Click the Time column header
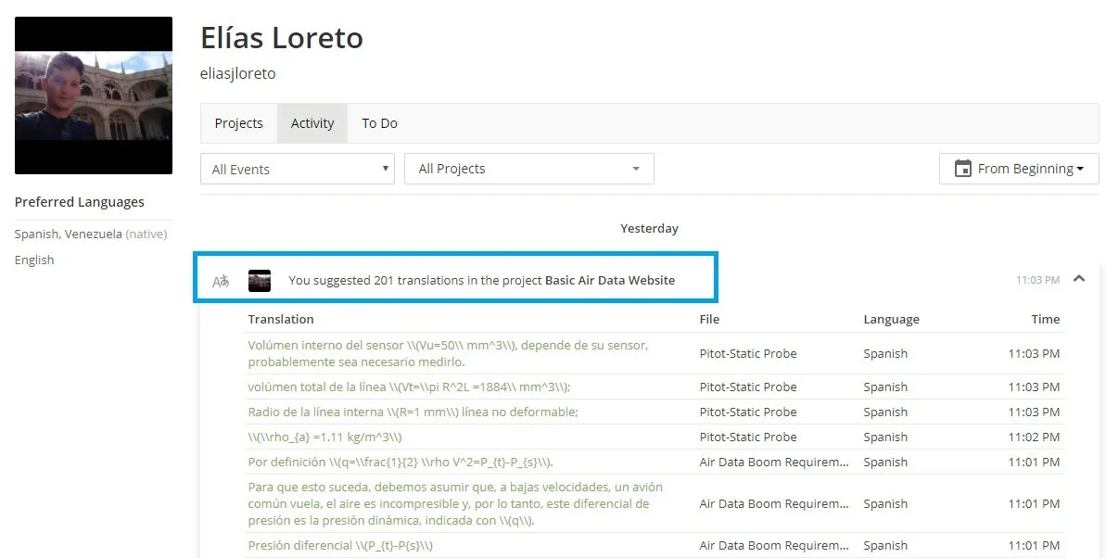Image resolution: width=1106 pixels, height=558 pixels. (1046, 320)
